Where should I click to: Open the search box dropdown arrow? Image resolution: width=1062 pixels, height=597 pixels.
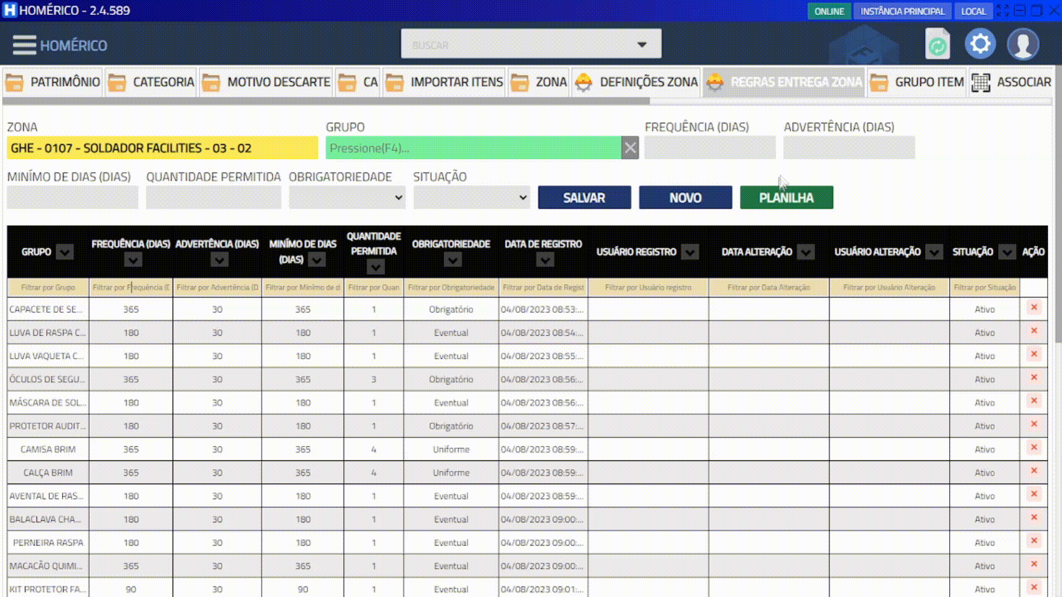642,44
